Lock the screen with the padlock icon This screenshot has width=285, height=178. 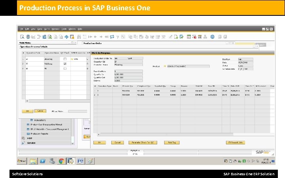point(72,37)
